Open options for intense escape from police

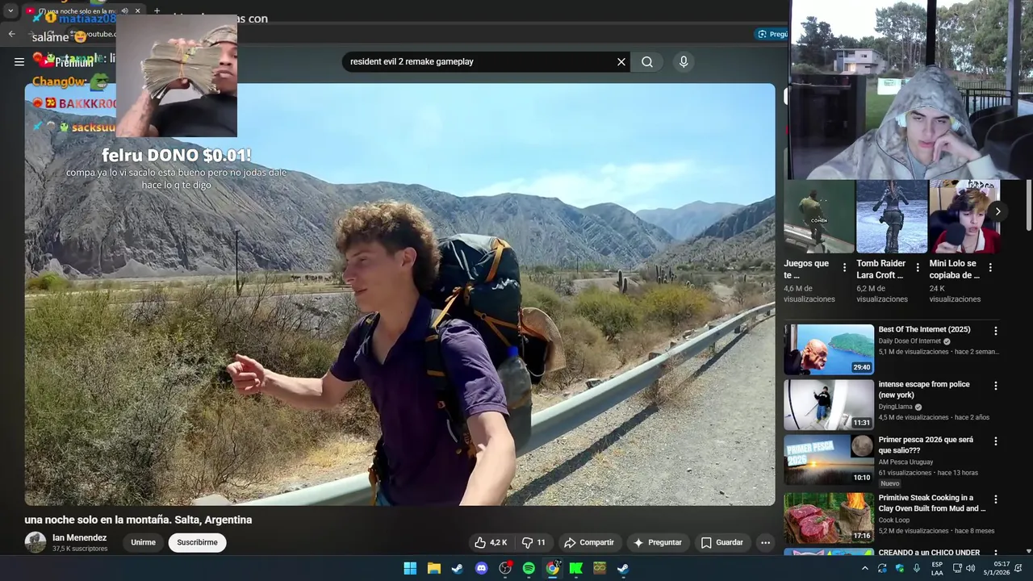[995, 386]
